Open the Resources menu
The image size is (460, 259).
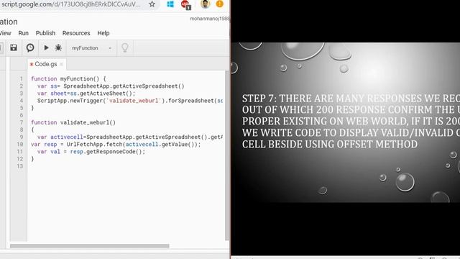tap(76, 33)
